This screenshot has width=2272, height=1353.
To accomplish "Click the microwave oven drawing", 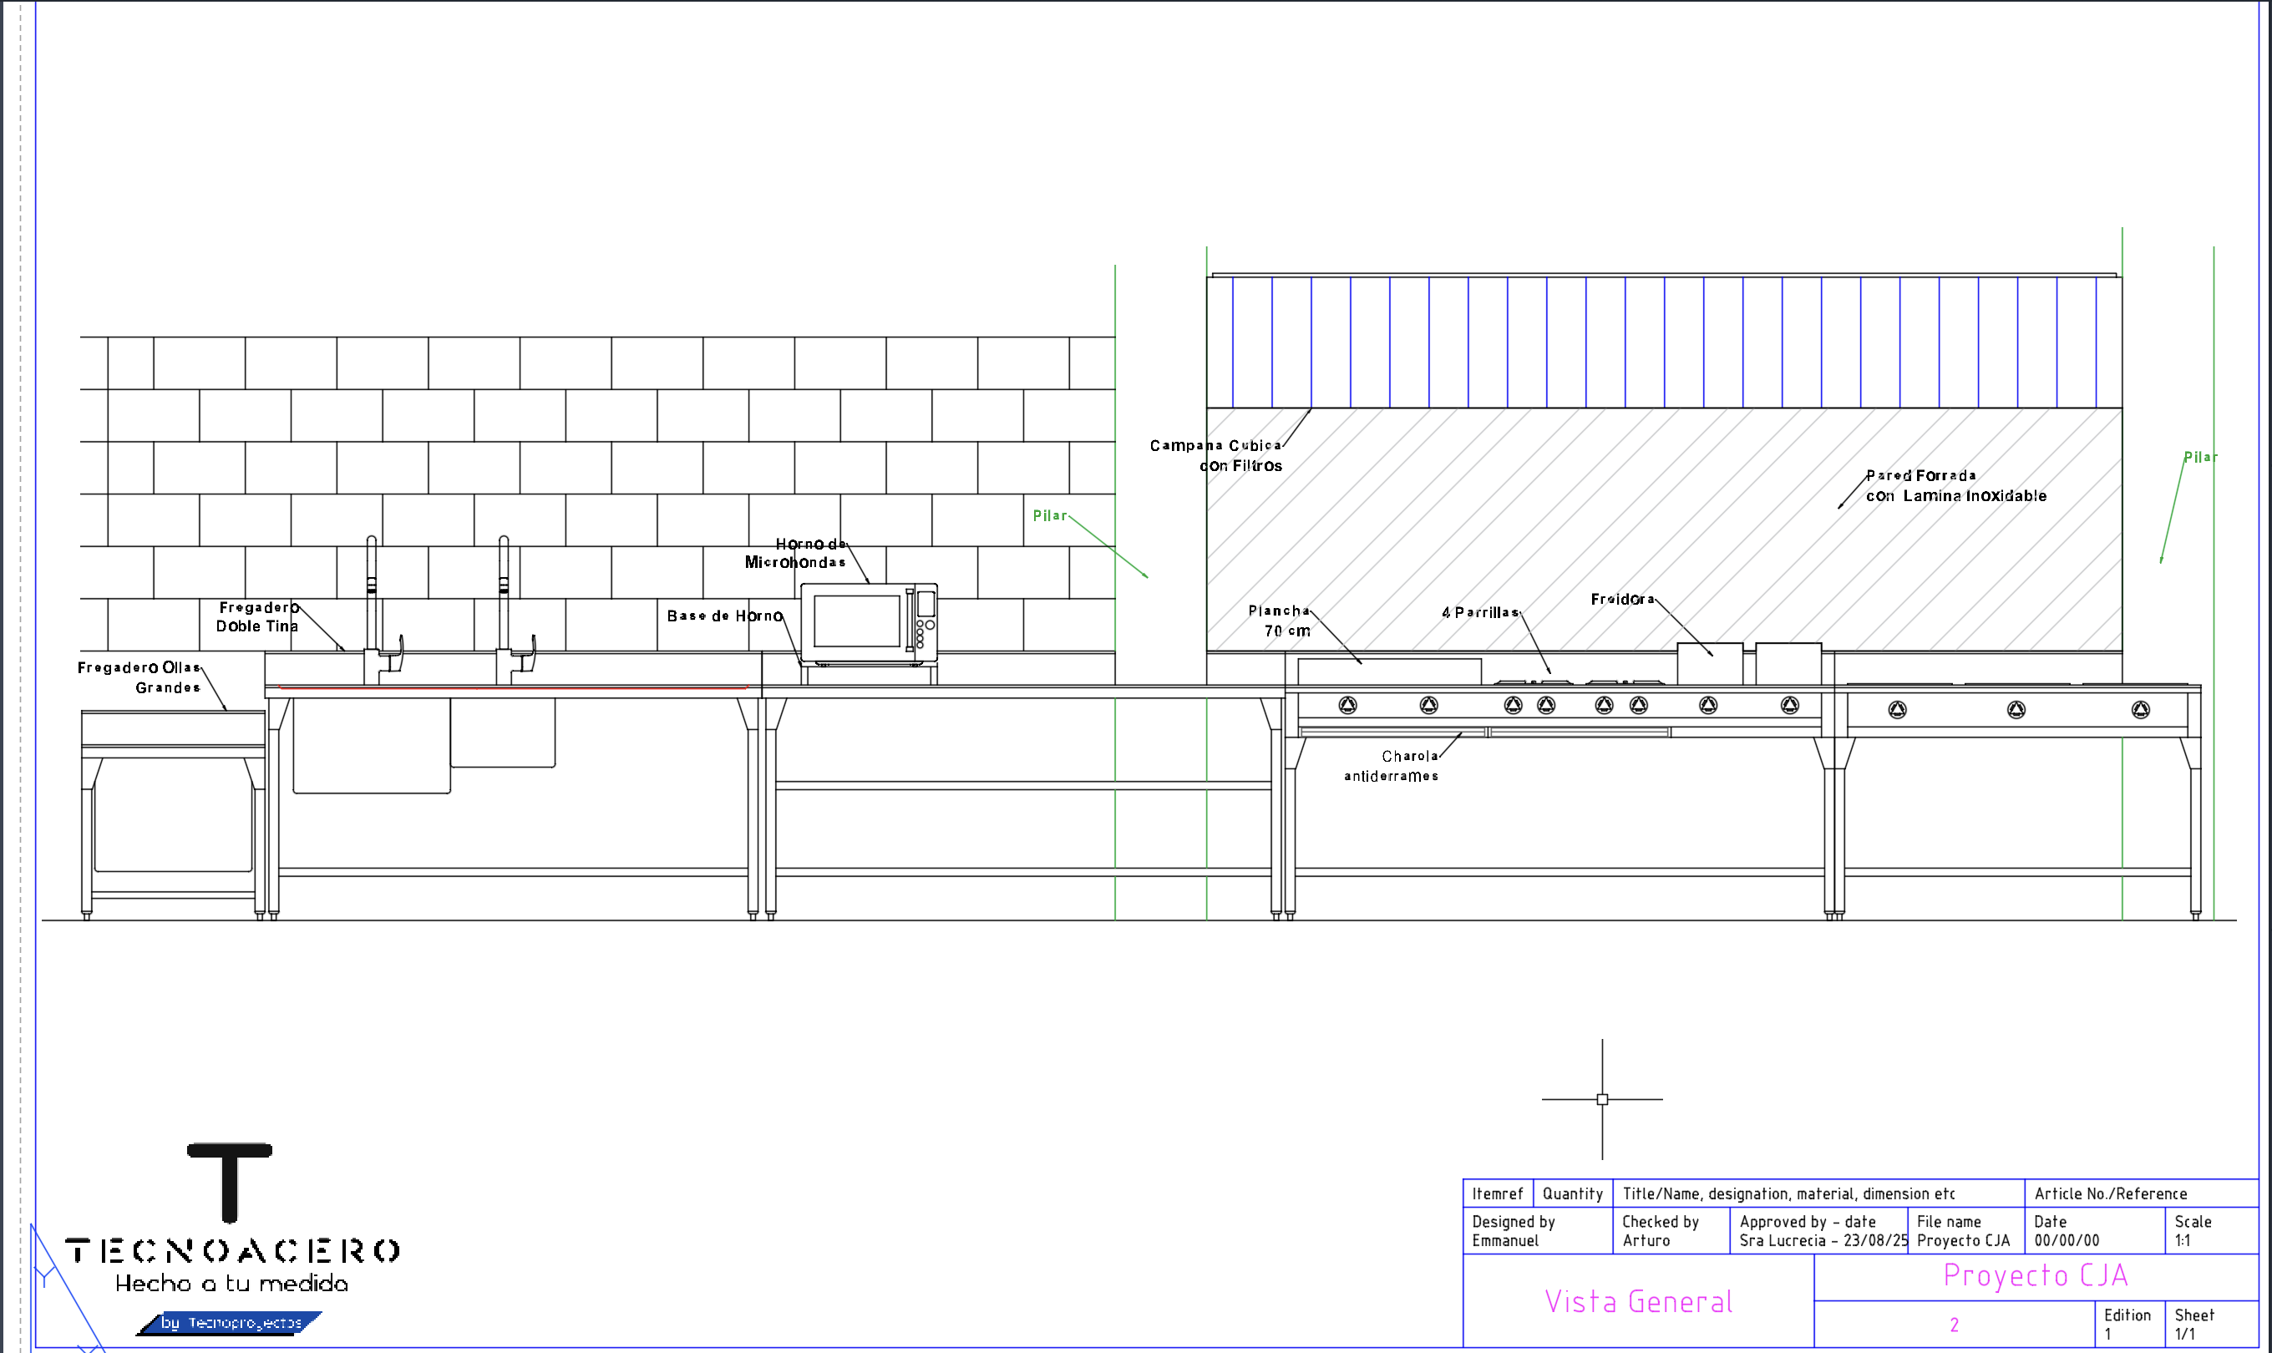I will [868, 623].
